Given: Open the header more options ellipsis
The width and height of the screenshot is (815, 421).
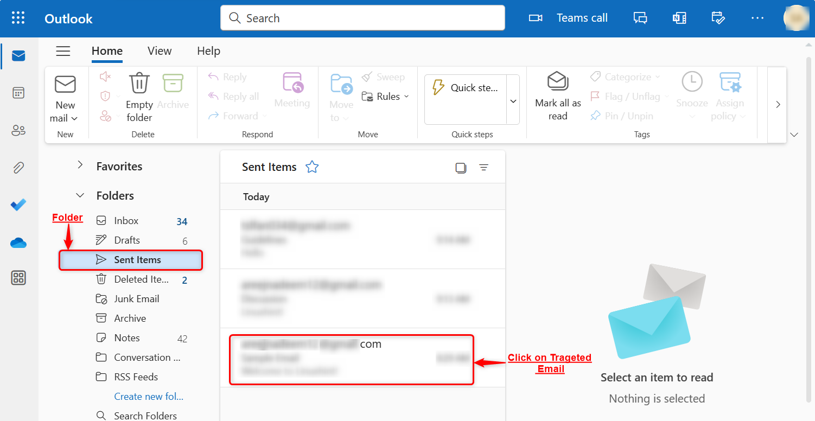Looking at the screenshot, I should tap(757, 18).
